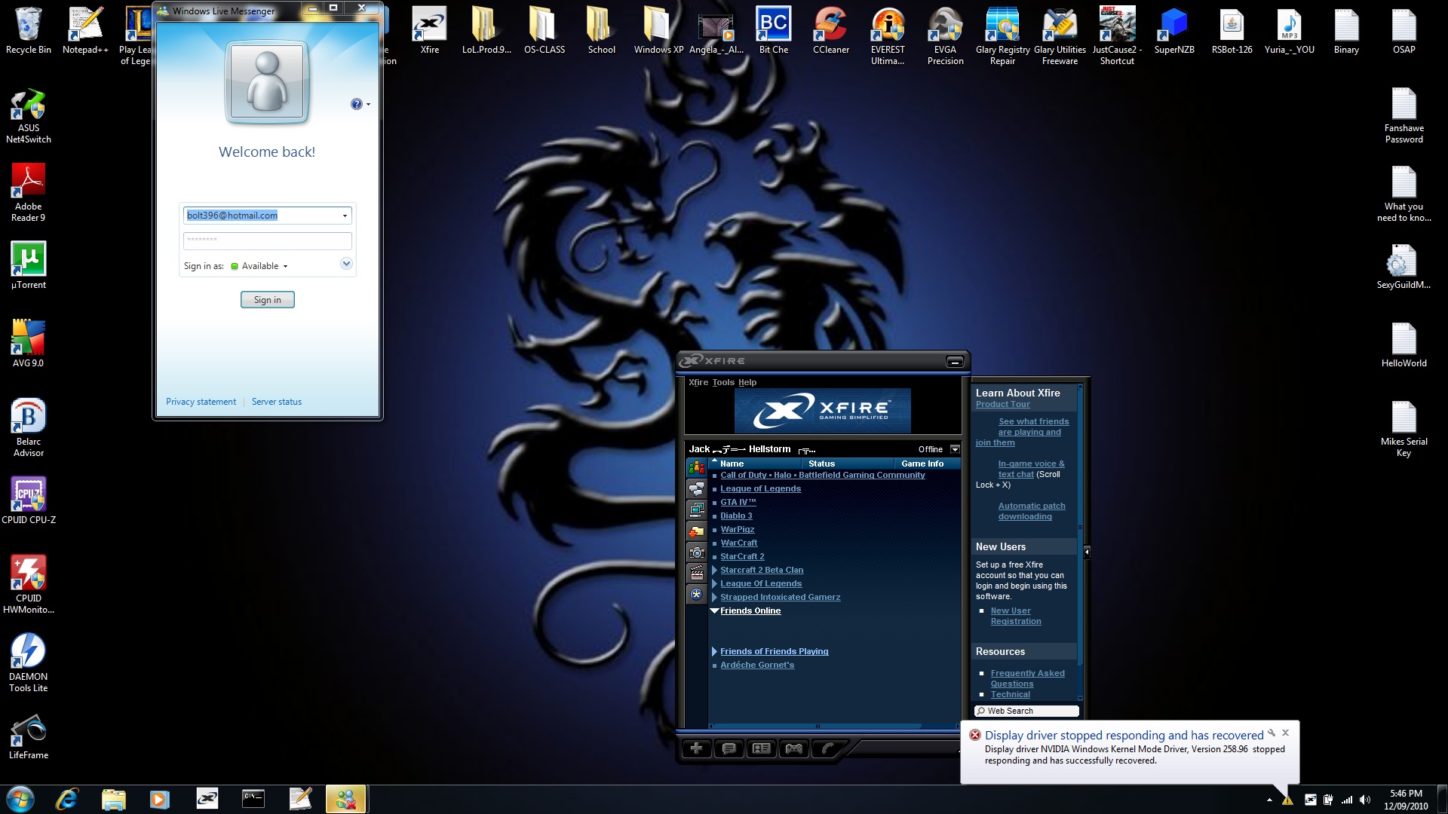This screenshot has height=814, width=1448.
Task: Expand Starcraft 2 Beta Clan group
Action: 714,571
